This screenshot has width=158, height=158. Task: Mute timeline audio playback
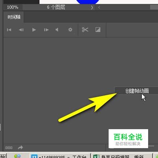click(57, 30)
